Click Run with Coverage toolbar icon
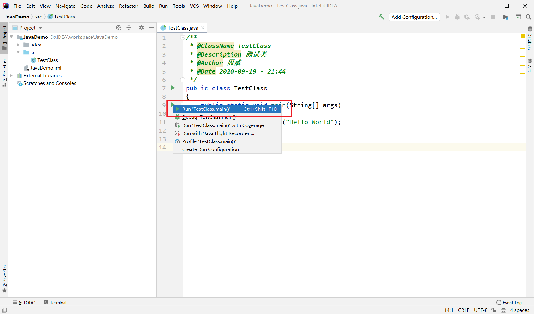The height and width of the screenshot is (314, 534). coord(467,17)
